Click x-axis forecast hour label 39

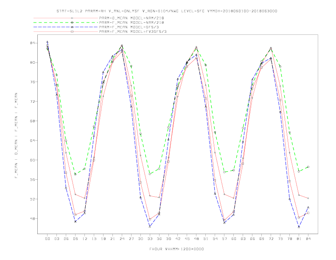(168, 239)
